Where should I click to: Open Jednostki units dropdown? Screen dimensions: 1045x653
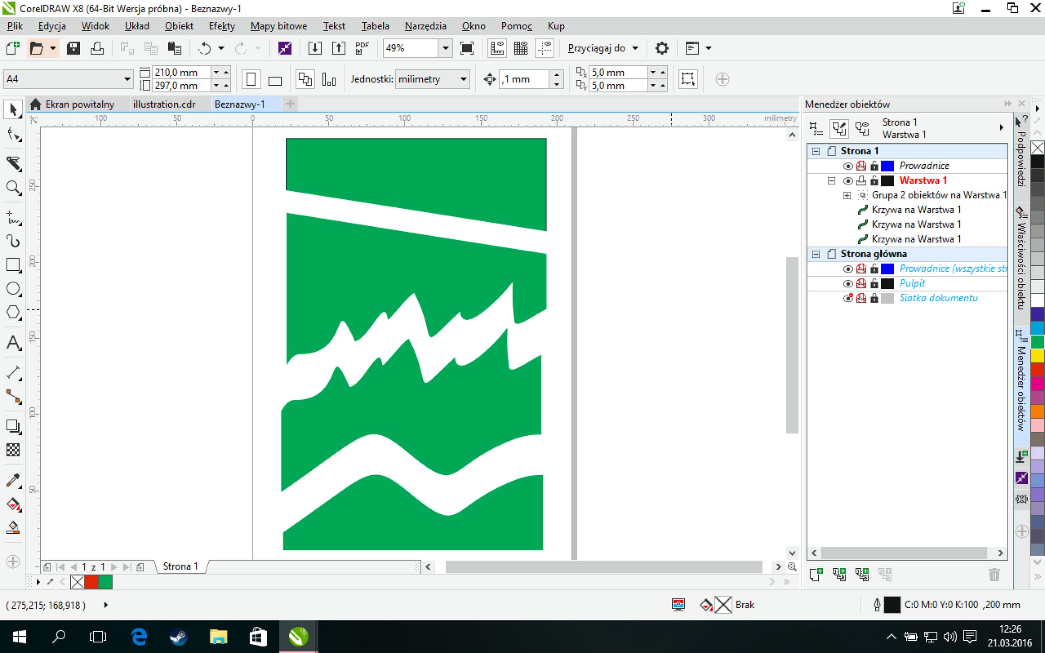click(x=463, y=79)
